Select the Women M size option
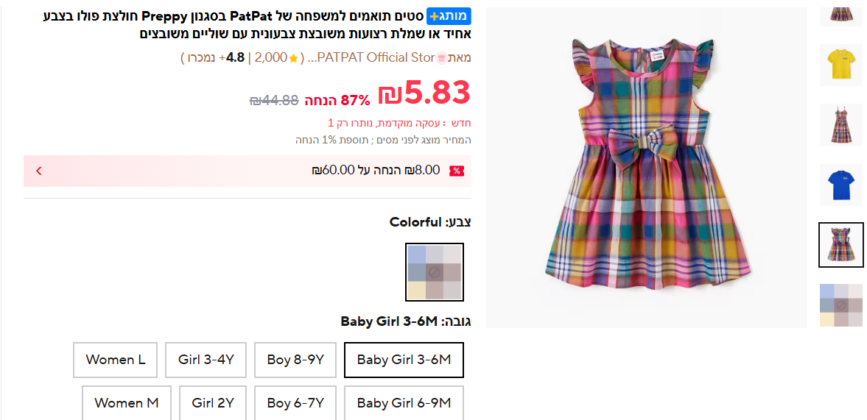867x420 pixels. tap(126, 403)
